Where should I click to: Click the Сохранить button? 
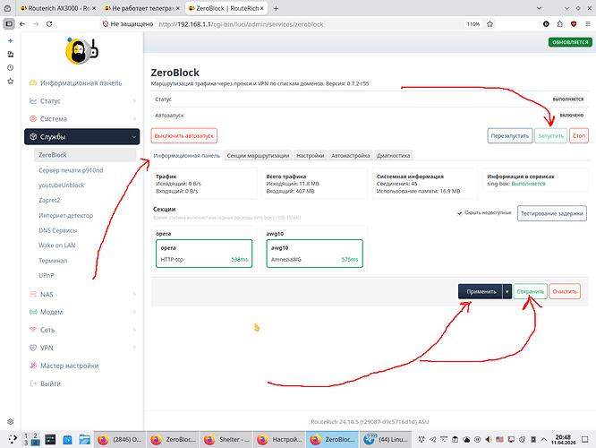(531, 291)
